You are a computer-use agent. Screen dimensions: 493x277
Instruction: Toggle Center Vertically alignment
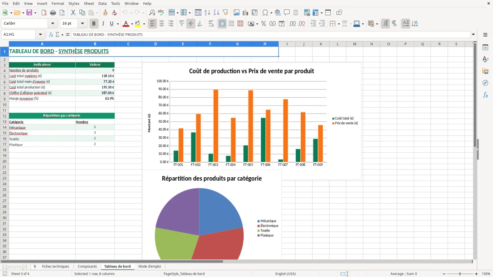pyautogui.click(x=191, y=24)
